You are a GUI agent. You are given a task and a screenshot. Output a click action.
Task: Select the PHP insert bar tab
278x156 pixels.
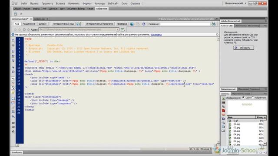(44, 9)
